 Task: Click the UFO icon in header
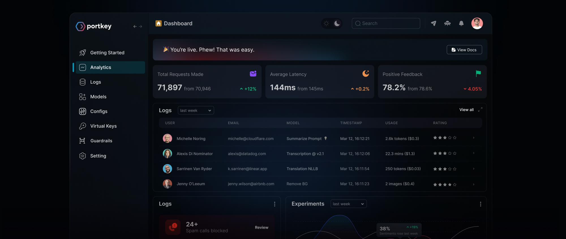click(447, 23)
